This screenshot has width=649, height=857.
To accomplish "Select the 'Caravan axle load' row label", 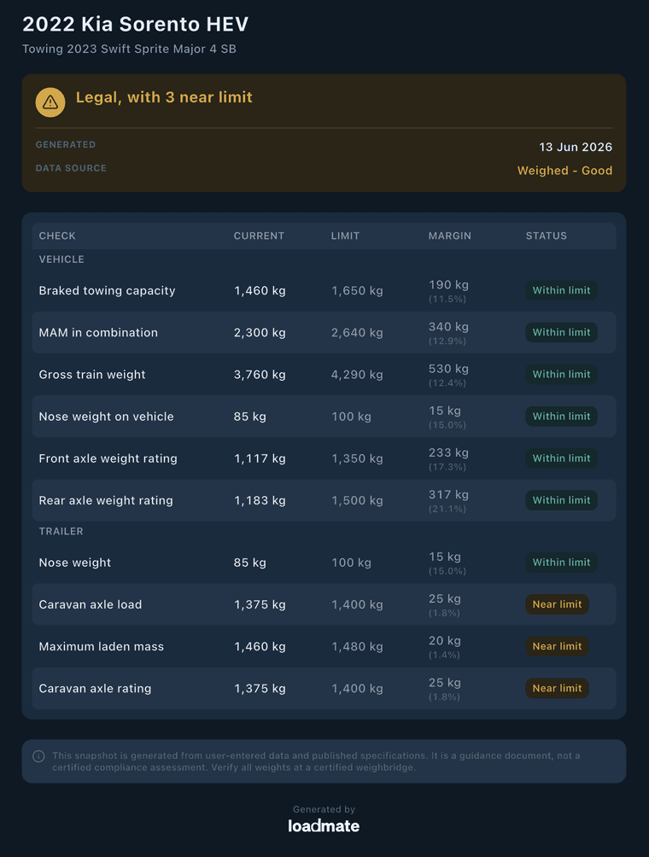I will pyautogui.click(x=91, y=604).
